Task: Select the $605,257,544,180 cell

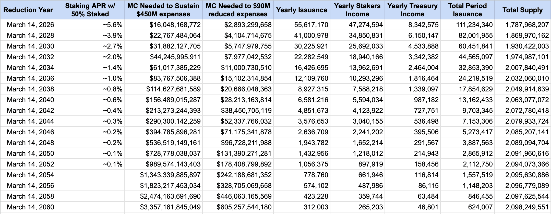Action: tap(244, 207)
